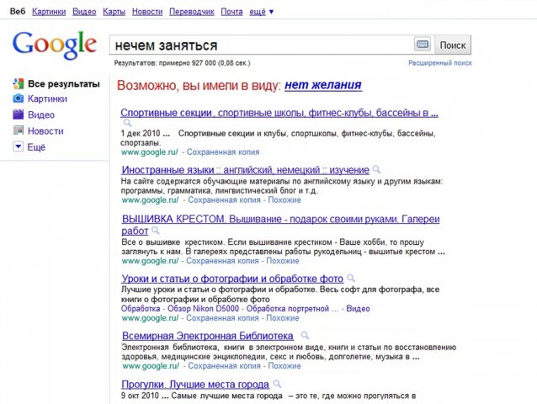
Task: Open 'Похожие' under ВЫШИВКА КРЕСТОМ result
Action: (283, 261)
